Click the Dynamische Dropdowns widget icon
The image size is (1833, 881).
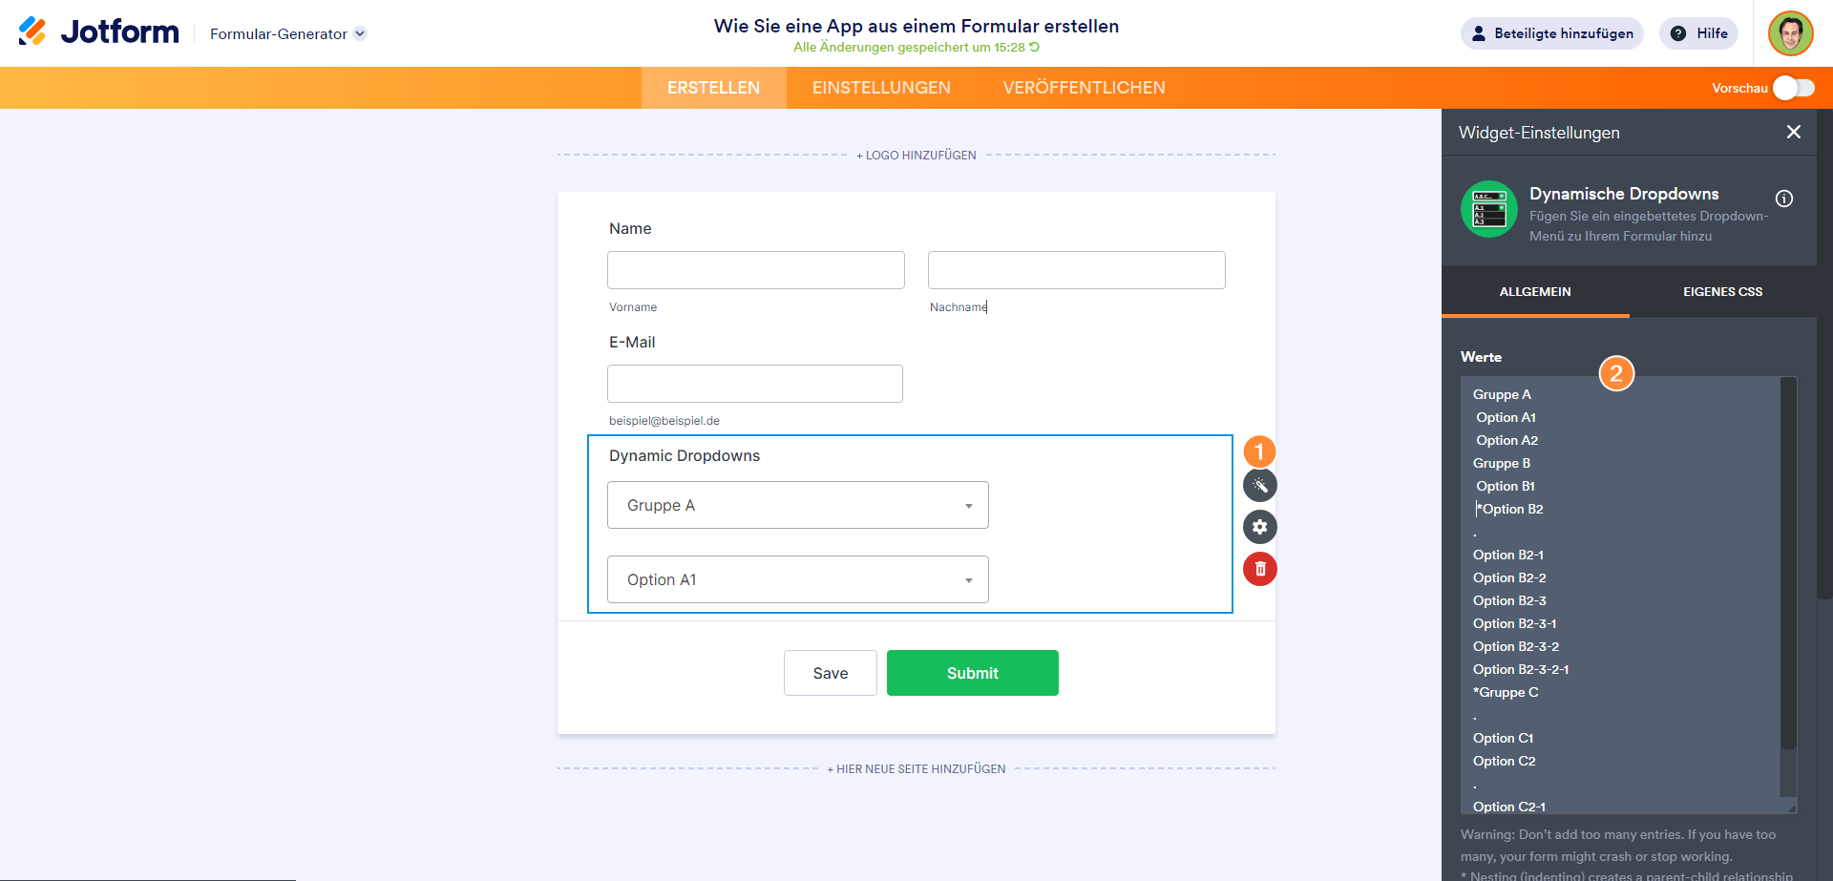pos(1488,209)
